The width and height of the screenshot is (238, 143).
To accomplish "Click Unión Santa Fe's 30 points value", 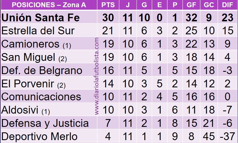I will point(108,18).
